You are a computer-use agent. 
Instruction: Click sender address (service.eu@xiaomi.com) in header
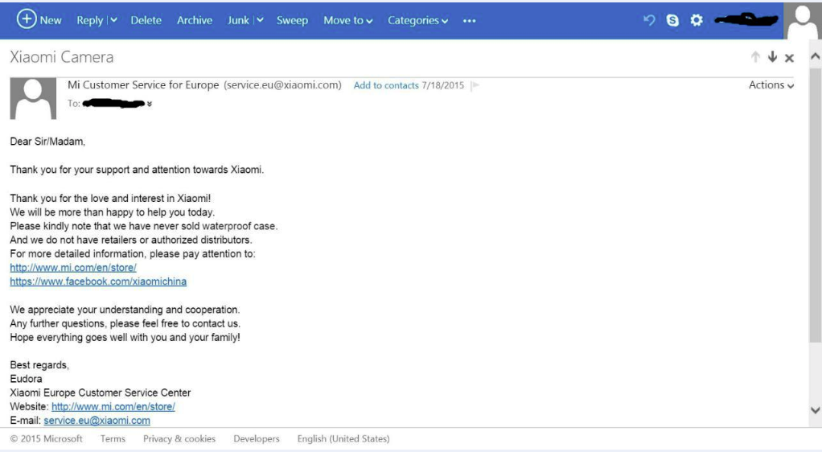click(x=282, y=85)
